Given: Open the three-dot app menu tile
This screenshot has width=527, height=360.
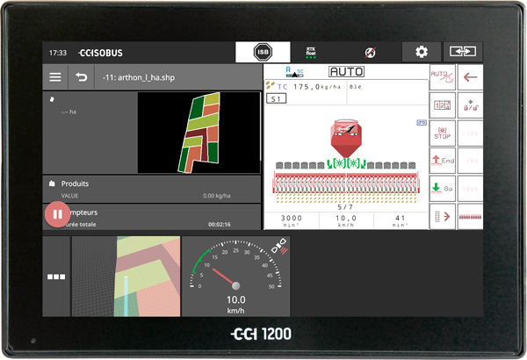Looking at the screenshot, I should point(56,276).
